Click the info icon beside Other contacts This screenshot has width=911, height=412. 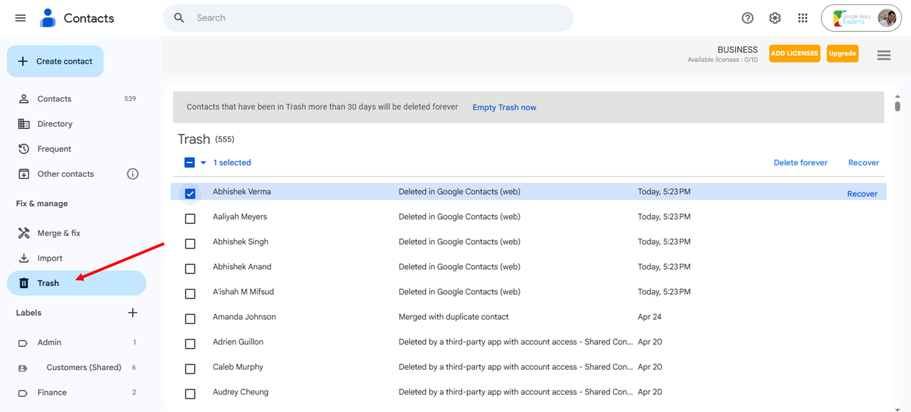click(x=133, y=174)
